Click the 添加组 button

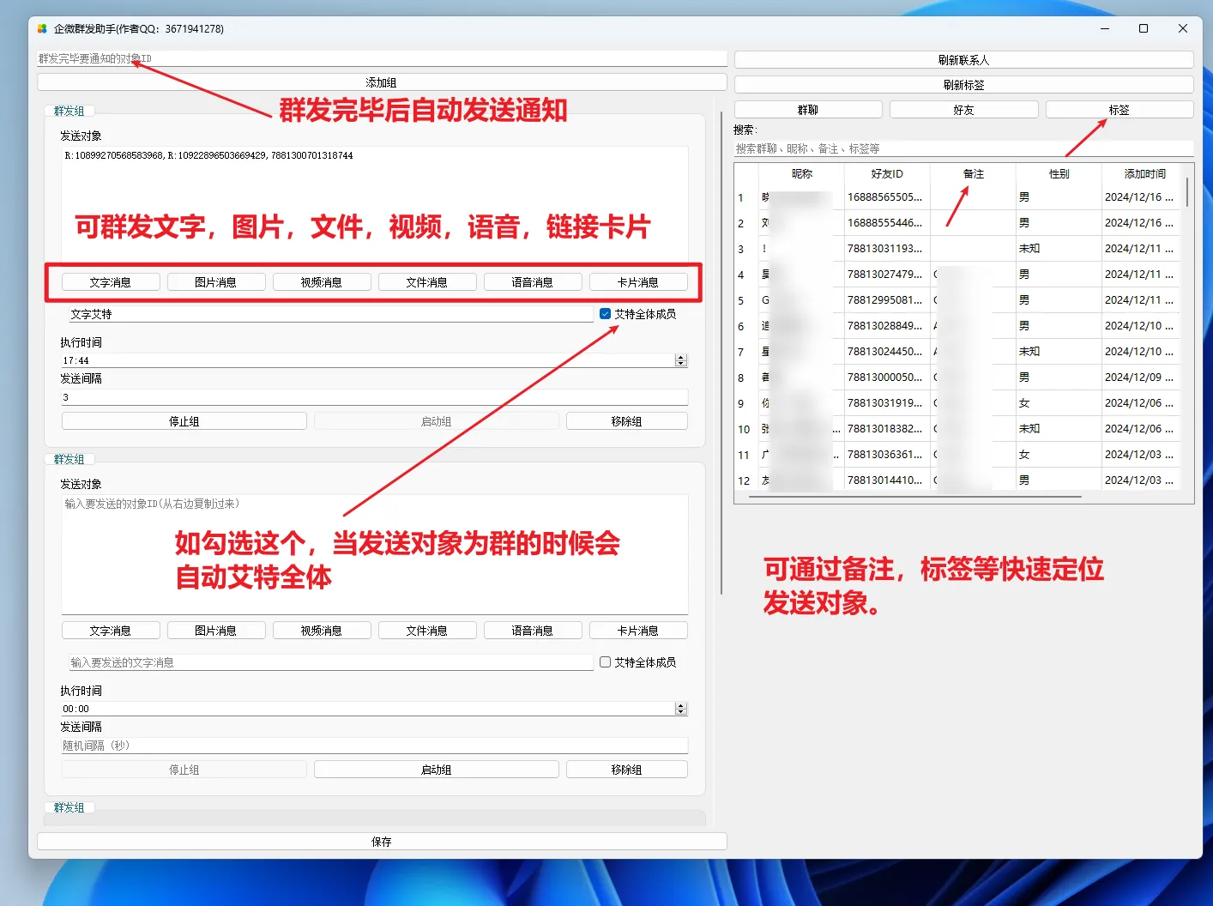click(382, 82)
